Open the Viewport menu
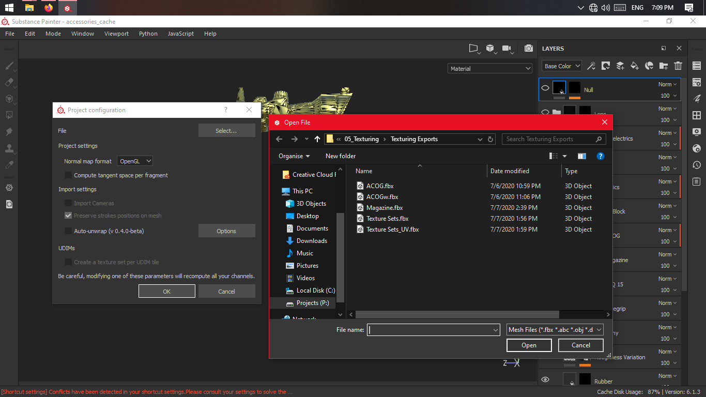This screenshot has height=397, width=706. [116, 34]
